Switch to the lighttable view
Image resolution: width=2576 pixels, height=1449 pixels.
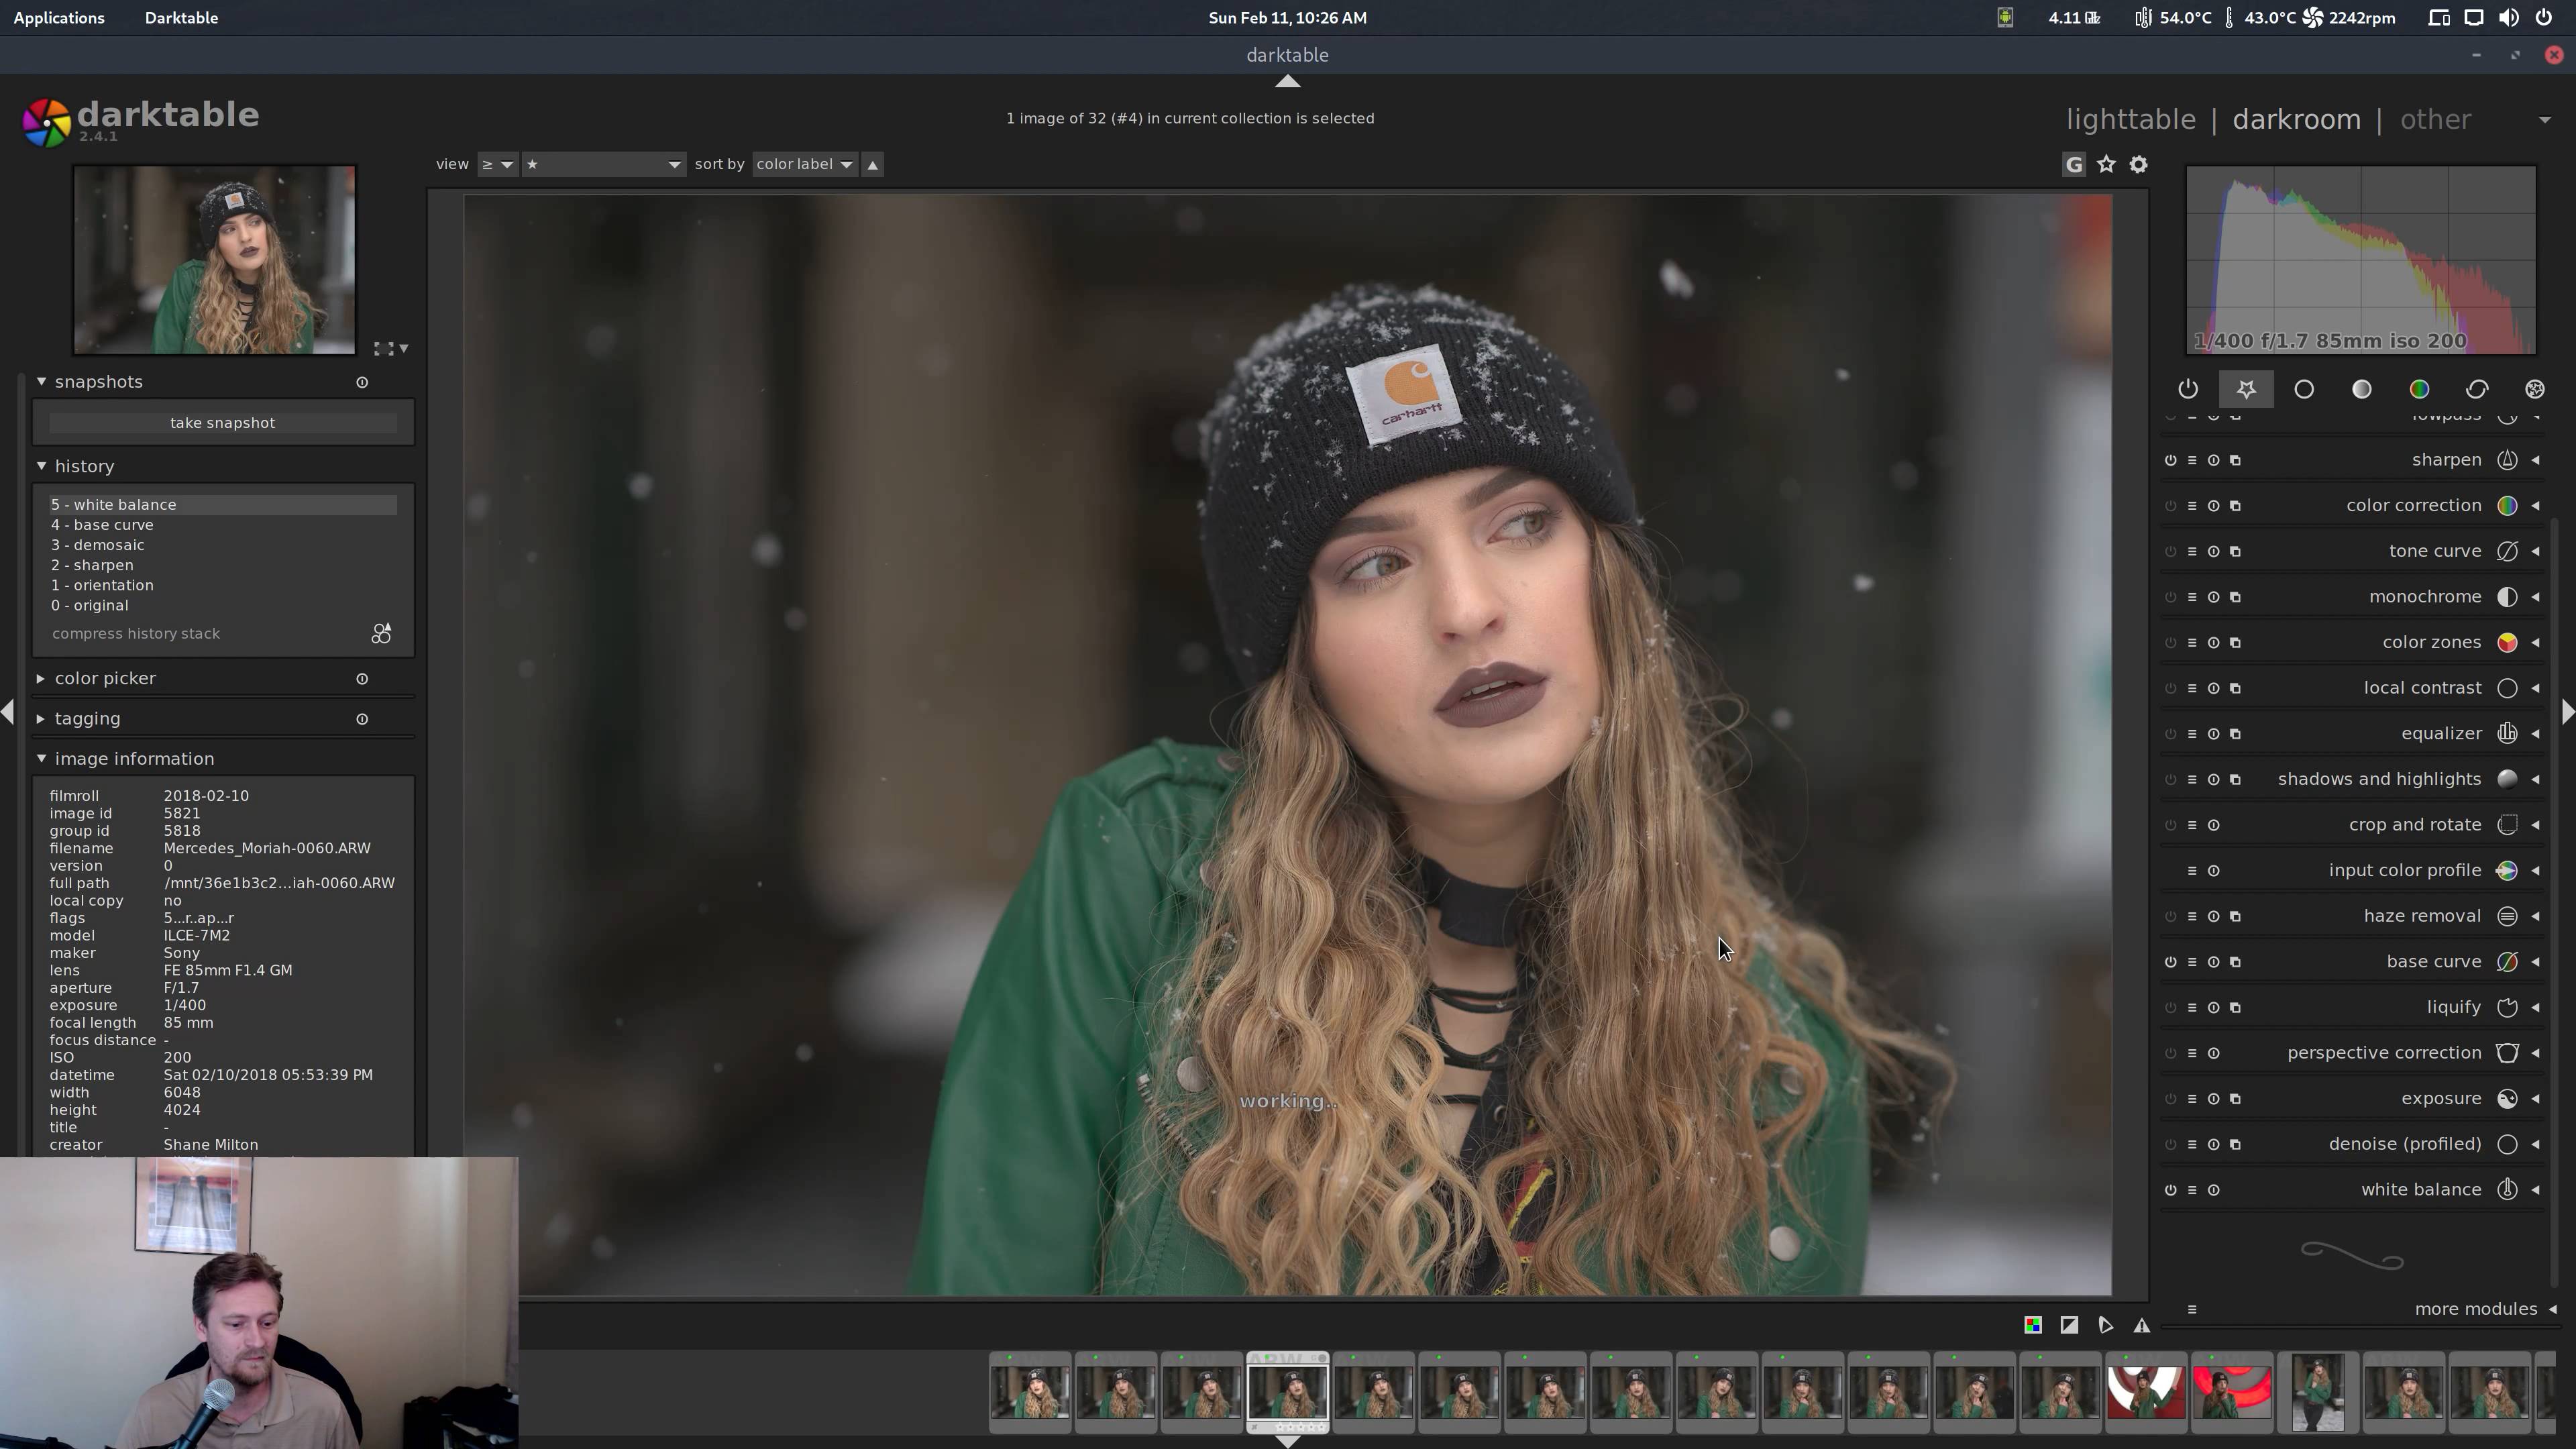(2130, 119)
